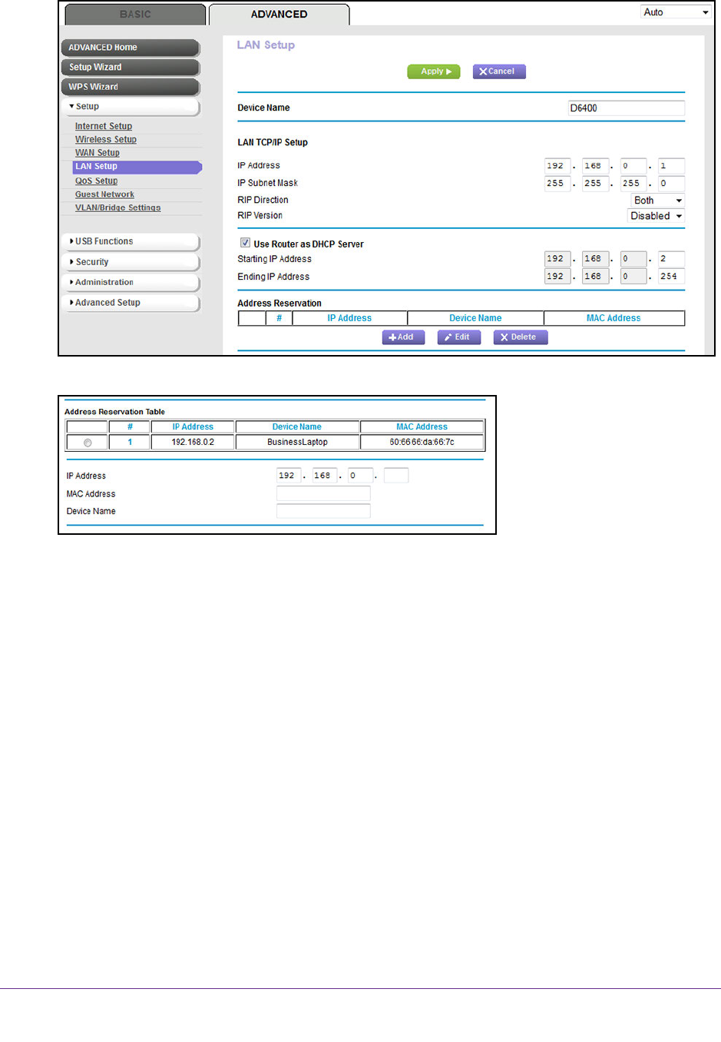The image size is (721, 1042).
Task: Open the Auto language dropdown
Action: pyautogui.click(x=676, y=12)
